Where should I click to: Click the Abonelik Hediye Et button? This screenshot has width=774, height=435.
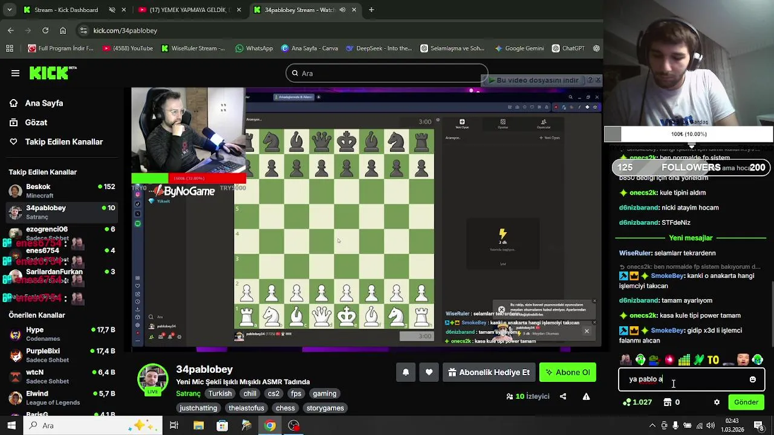pos(489,372)
